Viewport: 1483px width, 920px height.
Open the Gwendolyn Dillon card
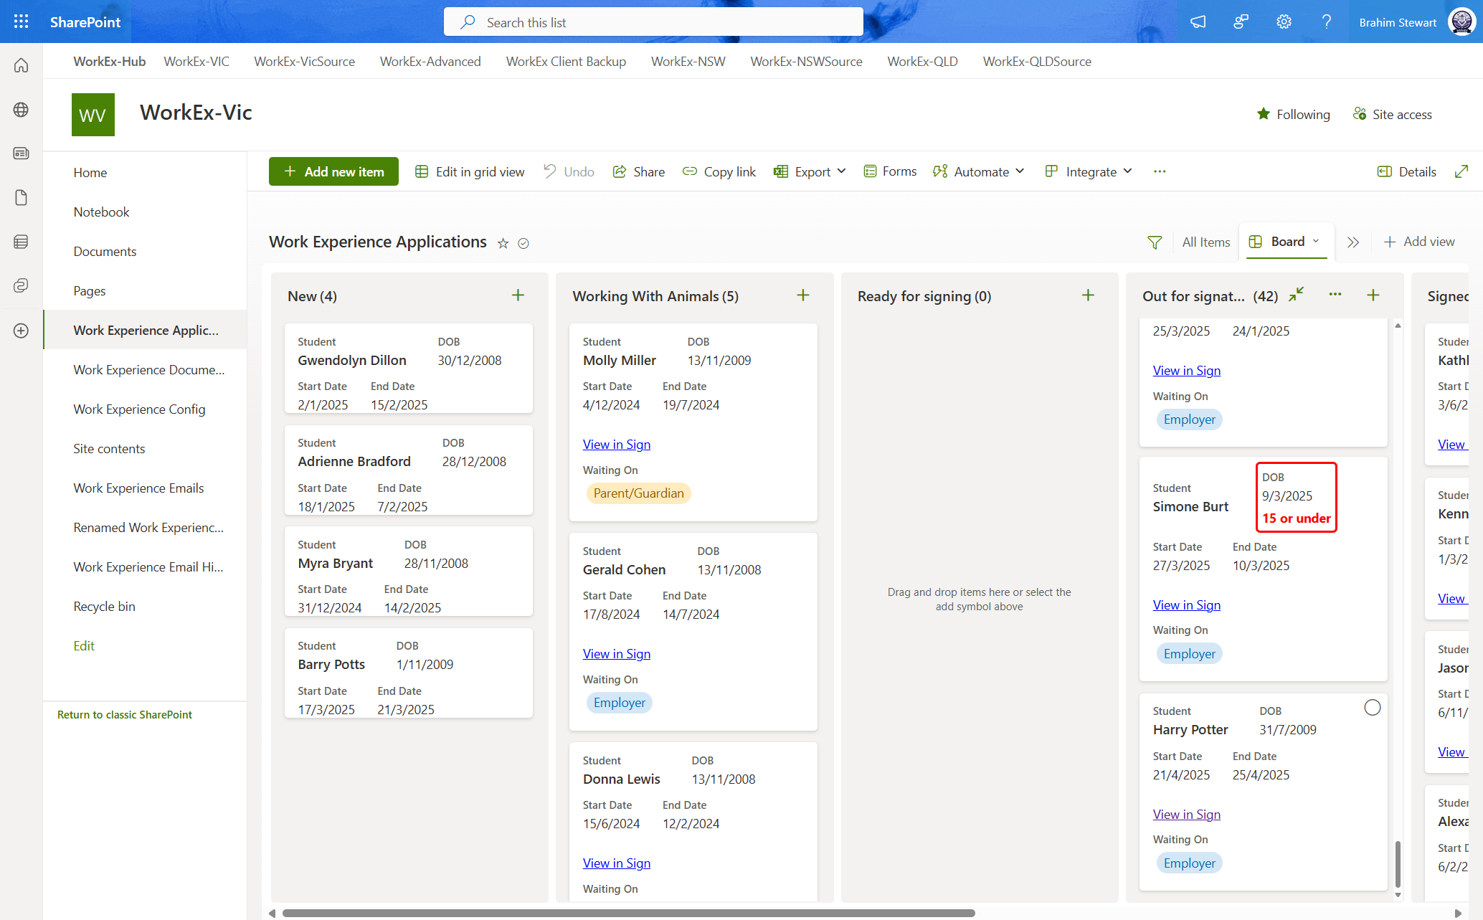pos(408,368)
